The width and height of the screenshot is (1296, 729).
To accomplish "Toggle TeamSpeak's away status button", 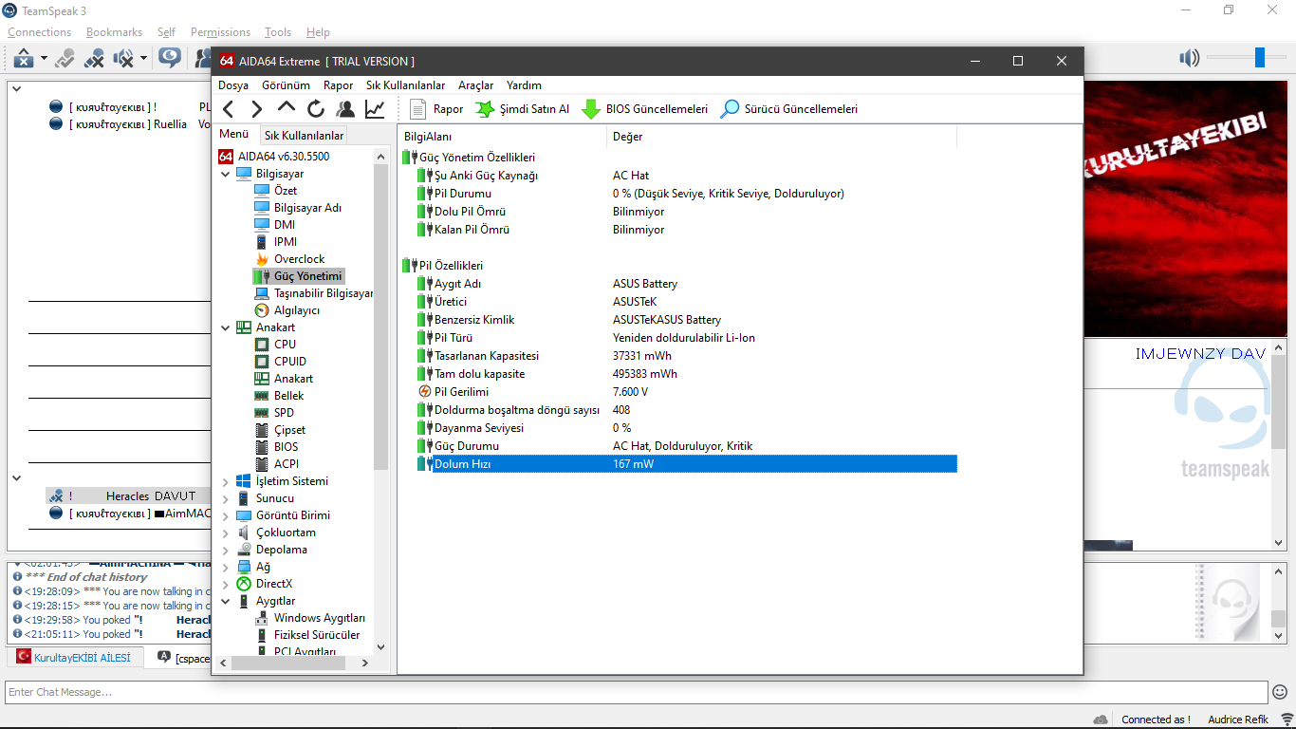I will point(24,59).
